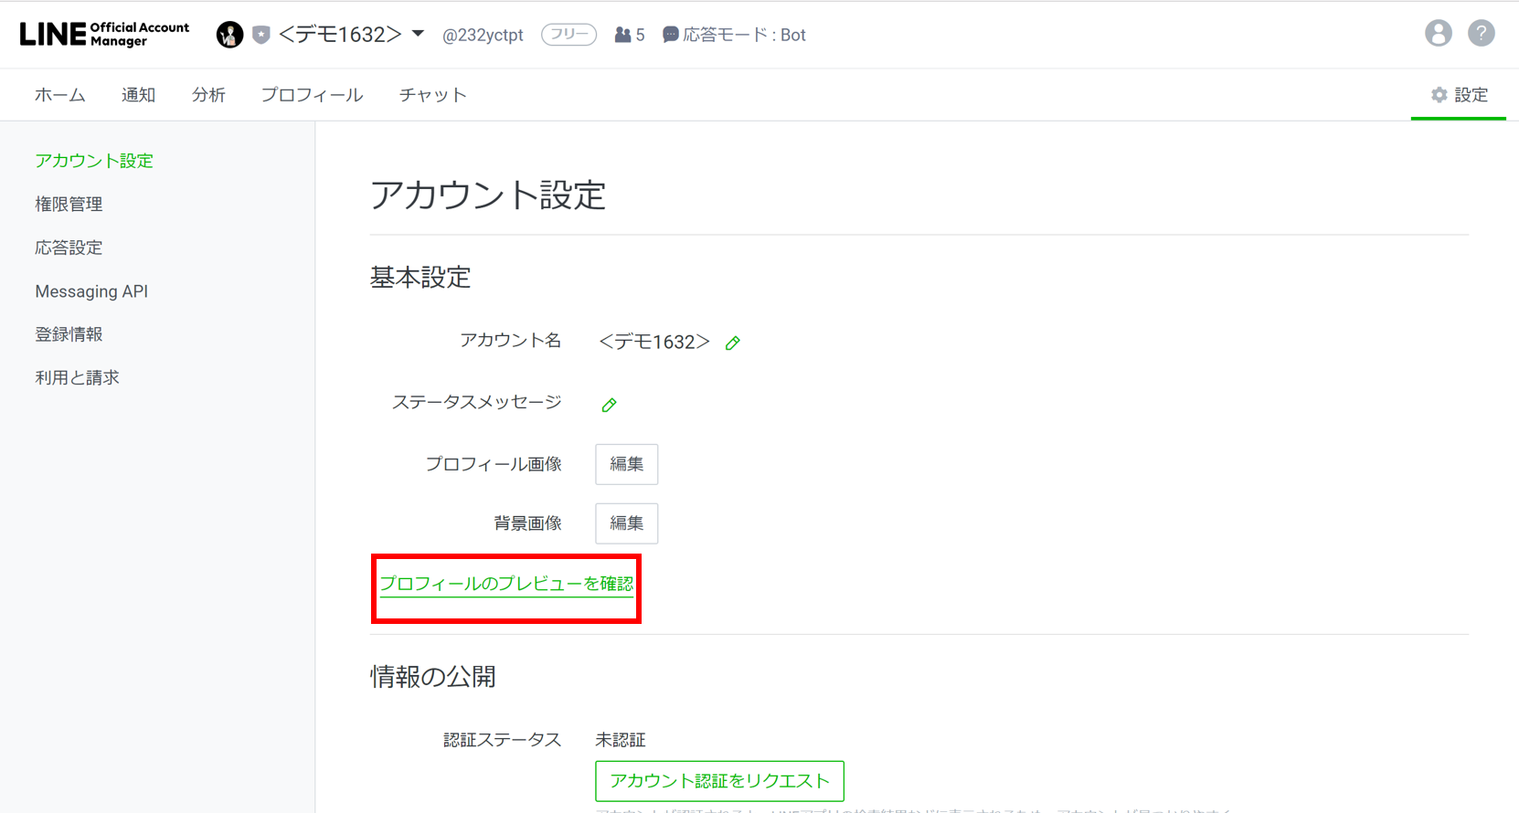Click the アカウント認証をリクエスト button
The image size is (1519, 813).
[x=719, y=781]
